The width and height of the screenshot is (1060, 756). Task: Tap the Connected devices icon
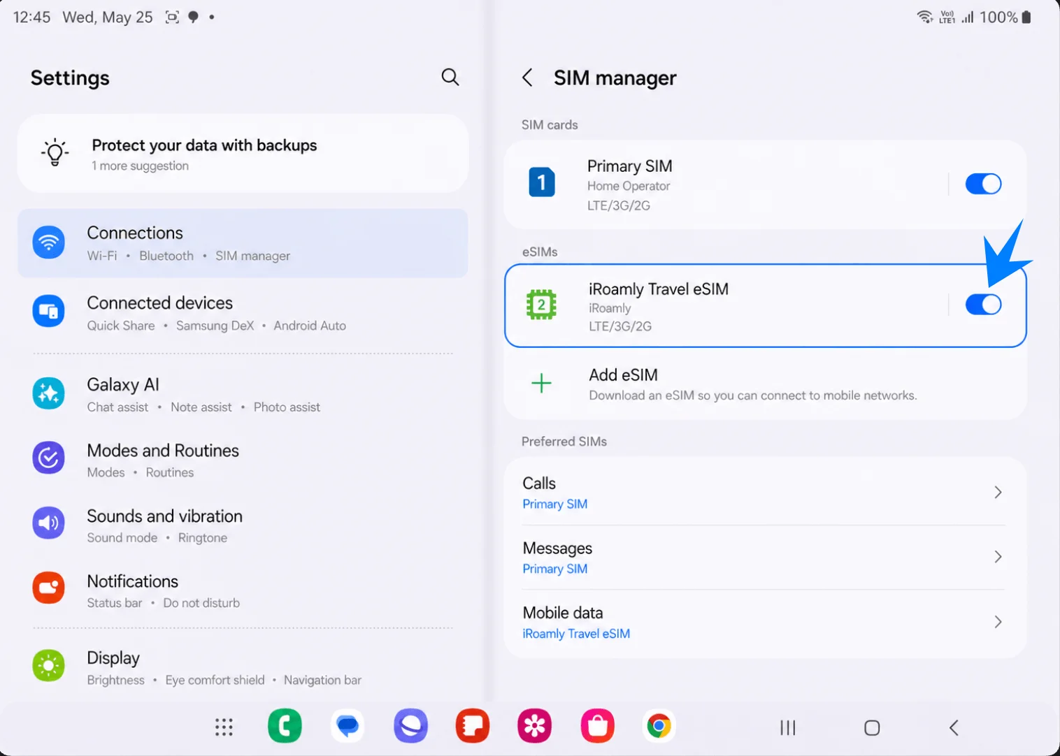click(49, 311)
